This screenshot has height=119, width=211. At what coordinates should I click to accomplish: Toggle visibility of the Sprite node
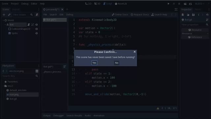tap(37, 33)
